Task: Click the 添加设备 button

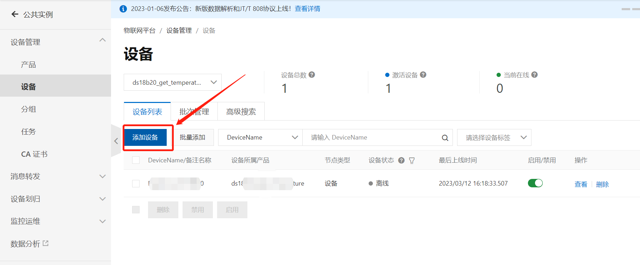Action: 145,137
